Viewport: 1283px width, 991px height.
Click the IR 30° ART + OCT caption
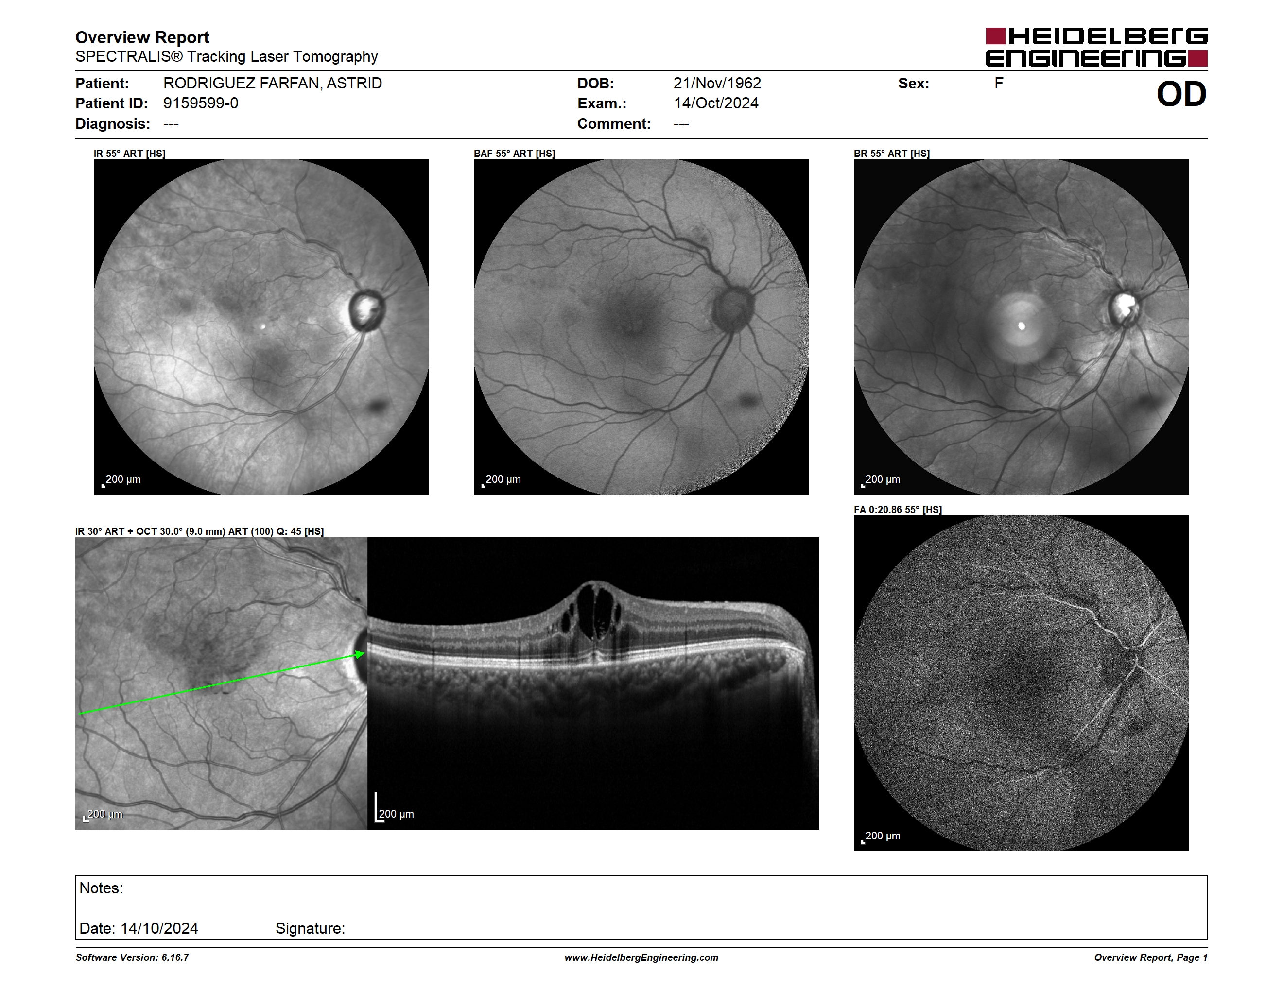(200, 531)
